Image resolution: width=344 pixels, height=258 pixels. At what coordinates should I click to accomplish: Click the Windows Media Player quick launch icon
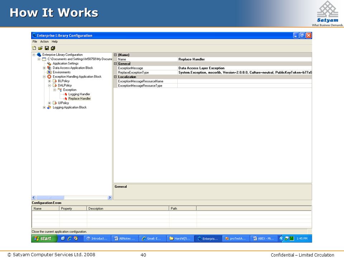[76, 239]
